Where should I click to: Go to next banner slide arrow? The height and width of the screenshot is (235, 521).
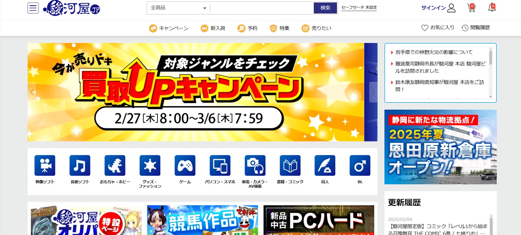tap(373, 92)
